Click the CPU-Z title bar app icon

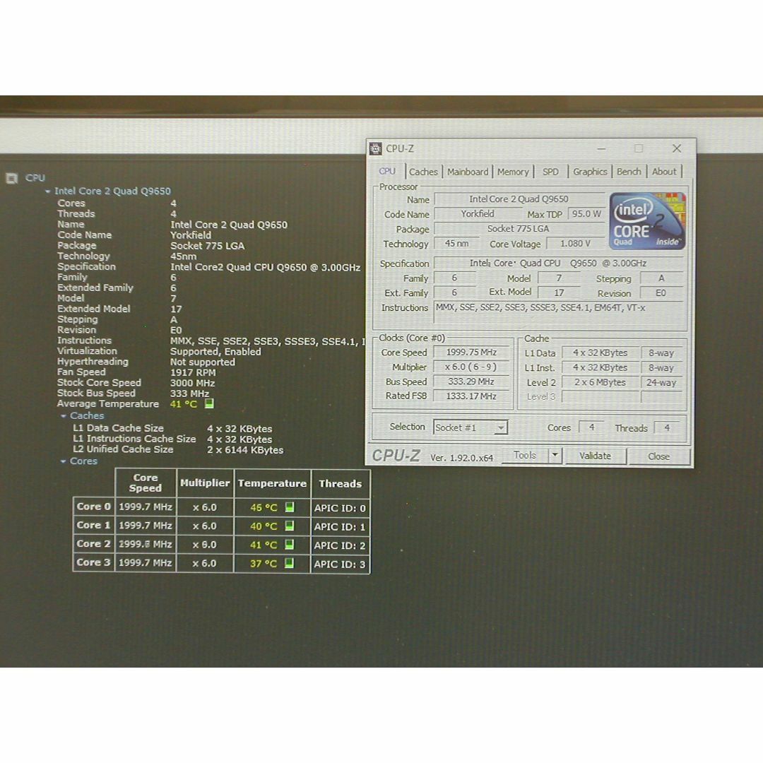click(376, 149)
